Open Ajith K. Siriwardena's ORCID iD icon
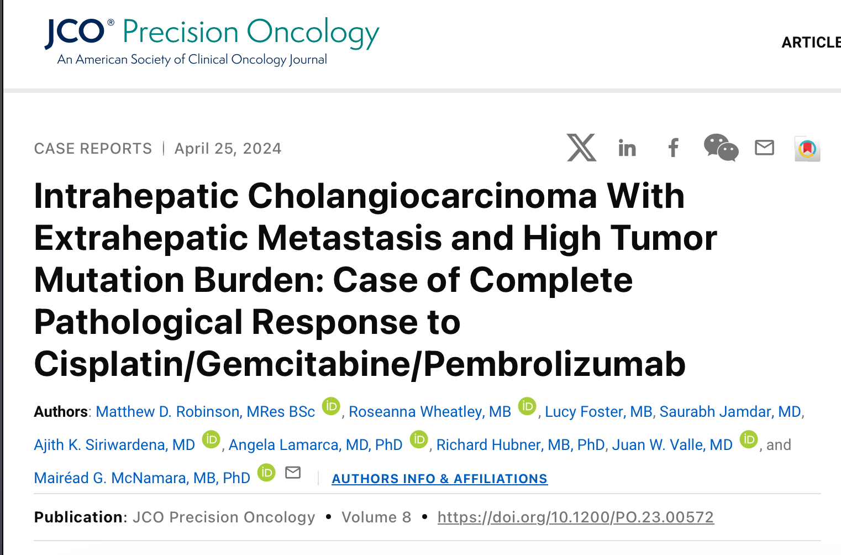The image size is (841, 555). click(x=211, y=439)
